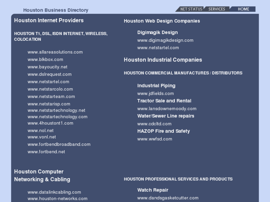Select the Houston Internet Providers heading
This screenshot has height=202, width=270.
[x=49, y=20]
